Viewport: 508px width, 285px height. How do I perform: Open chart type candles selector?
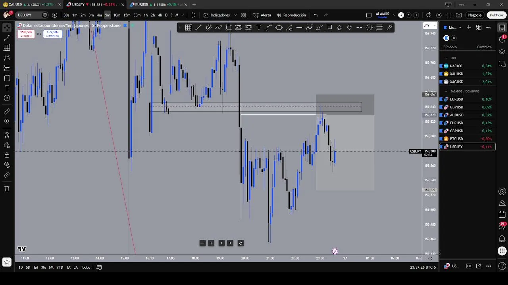(193, 15)
